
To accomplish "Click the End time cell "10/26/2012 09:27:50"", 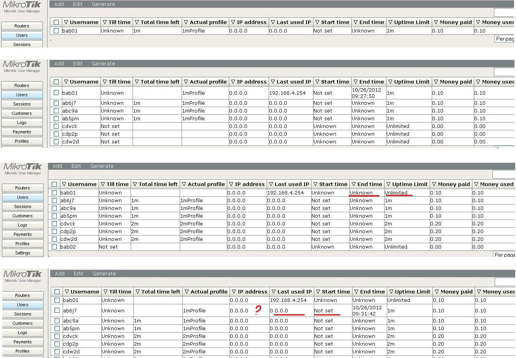I will click(366, 93).
